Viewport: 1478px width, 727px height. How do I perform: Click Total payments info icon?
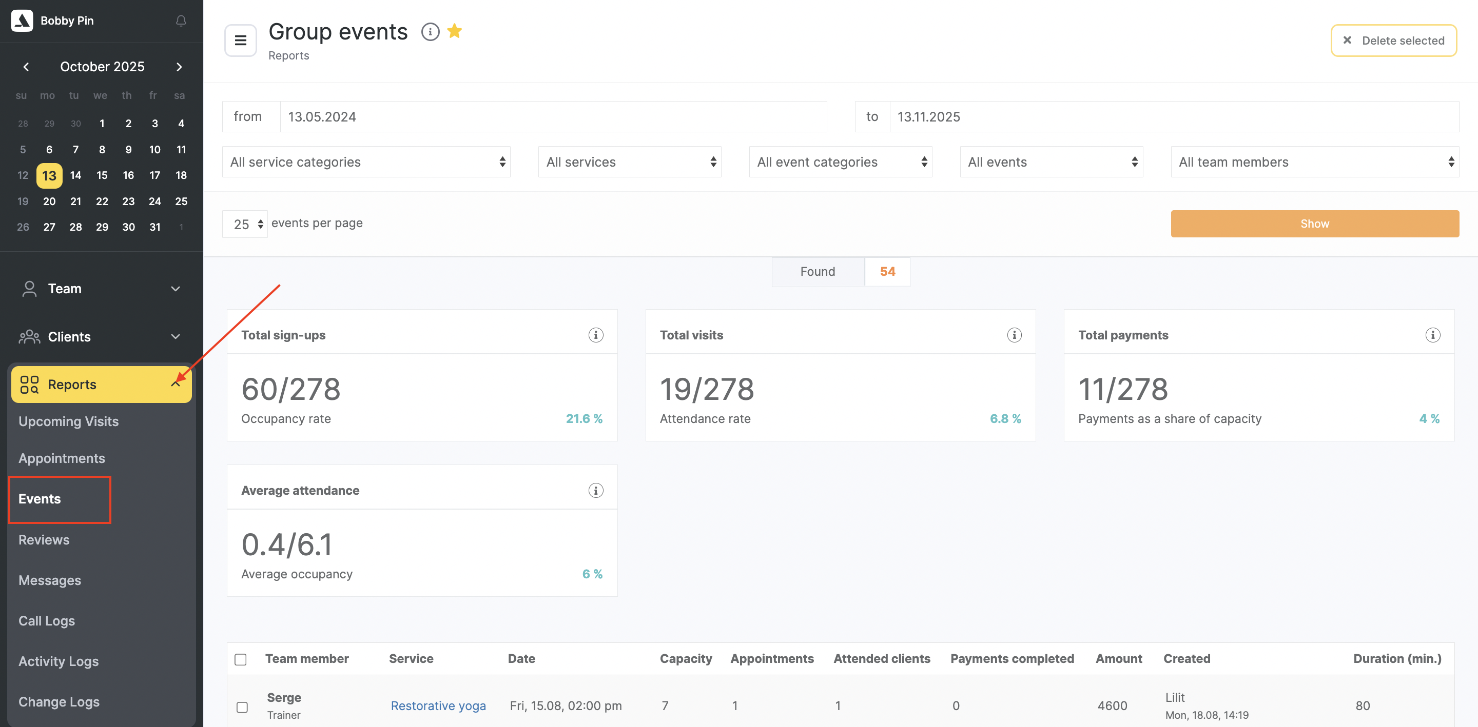(1432, 335)
